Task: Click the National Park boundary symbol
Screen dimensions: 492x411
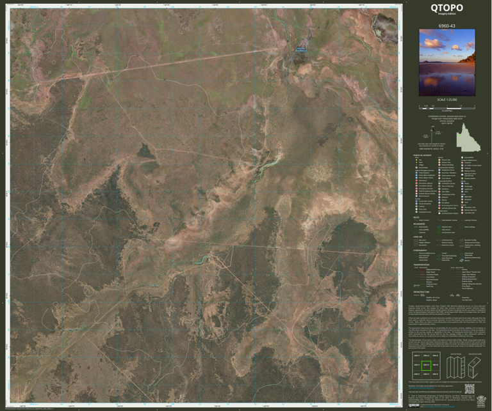Action: point(439,227)
